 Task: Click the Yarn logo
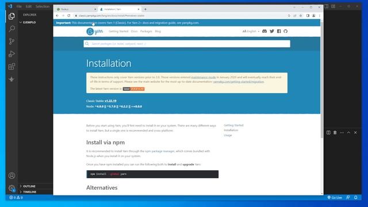(x=94, y=31)
